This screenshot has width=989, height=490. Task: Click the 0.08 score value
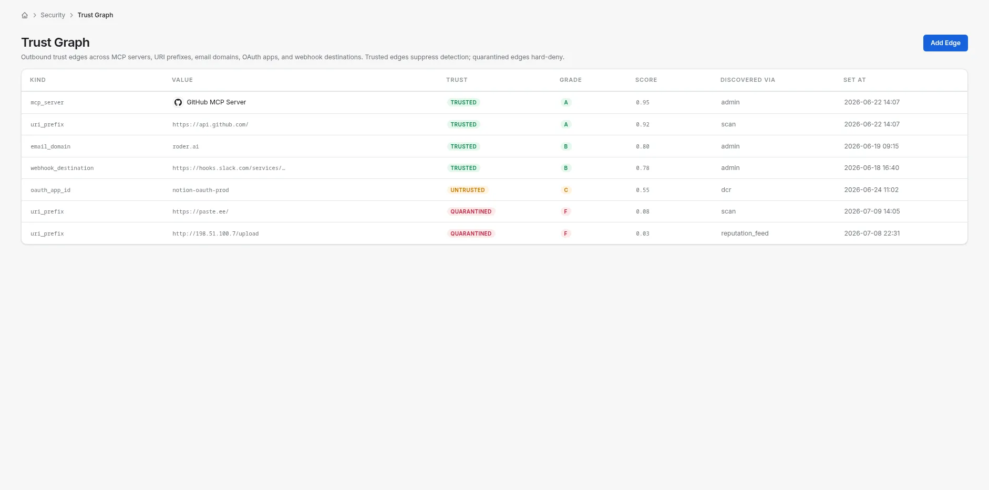[643, 211]
